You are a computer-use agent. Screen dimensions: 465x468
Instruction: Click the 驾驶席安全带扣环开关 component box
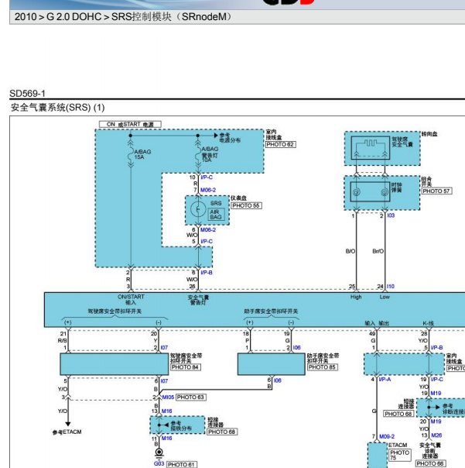[115, 364]
